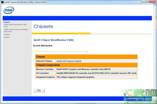Click the Support heading in sidebar
The image size is (157, 104).
tap(7, 22)
